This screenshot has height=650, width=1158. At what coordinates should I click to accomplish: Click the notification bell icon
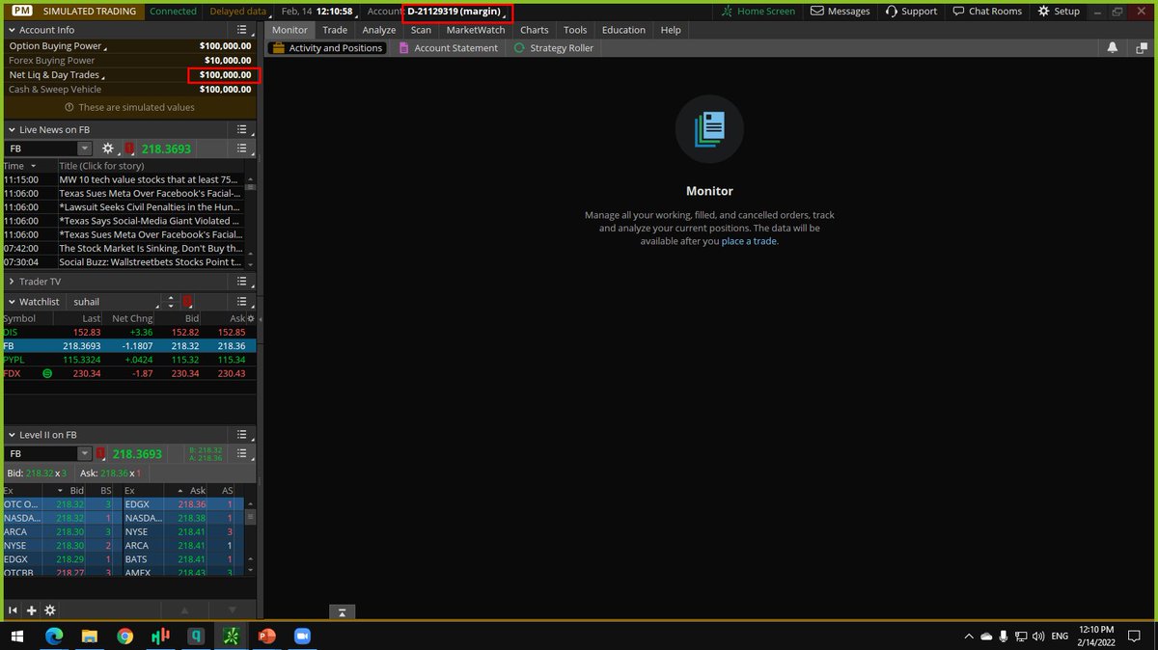[x=1113, y=47]
